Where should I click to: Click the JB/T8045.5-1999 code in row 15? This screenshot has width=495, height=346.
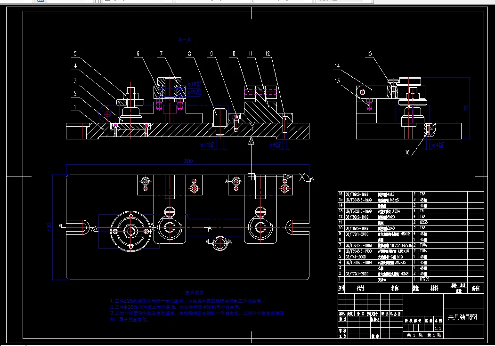tap(358, 200)
